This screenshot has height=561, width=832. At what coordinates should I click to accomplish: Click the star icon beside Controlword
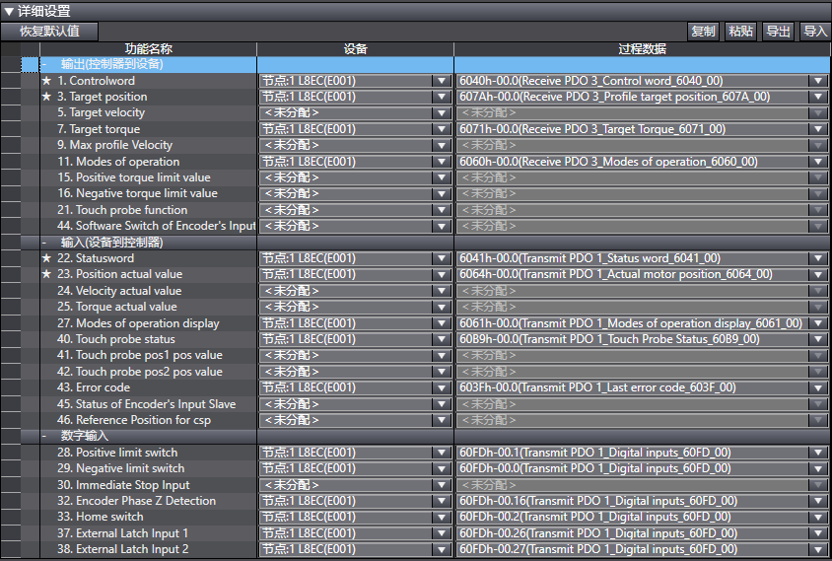tap(46, 81)
